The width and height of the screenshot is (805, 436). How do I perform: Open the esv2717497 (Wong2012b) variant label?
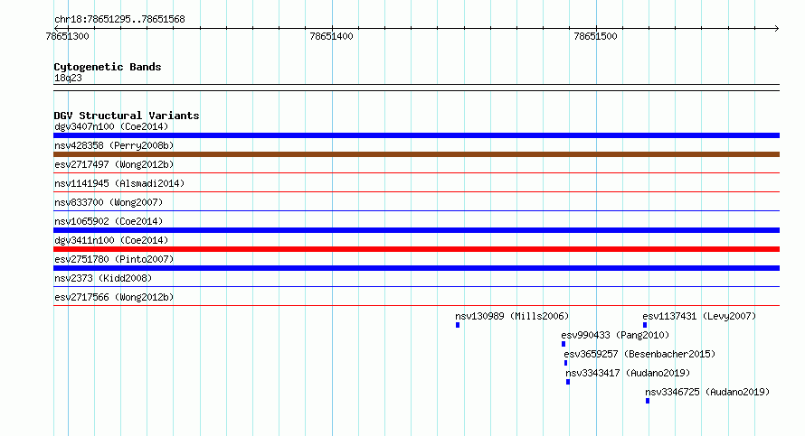pos(114,164)
